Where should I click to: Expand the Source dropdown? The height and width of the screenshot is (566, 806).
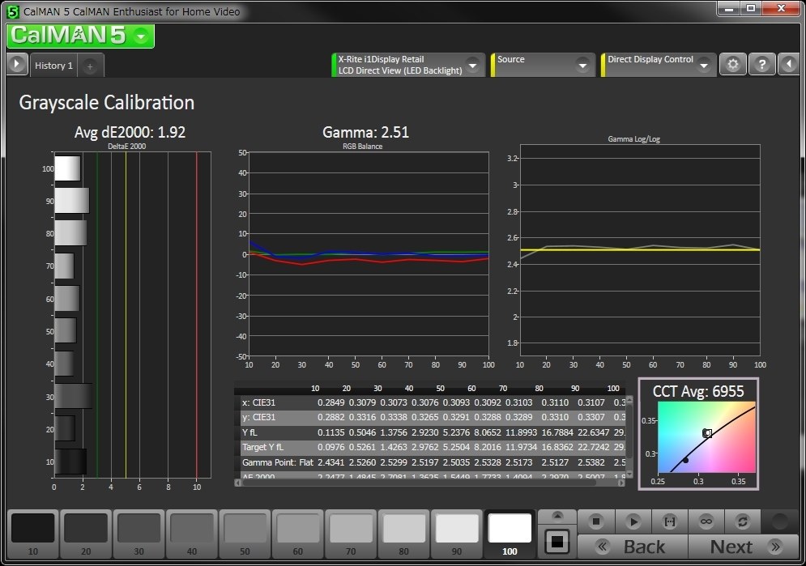[582, 65]
